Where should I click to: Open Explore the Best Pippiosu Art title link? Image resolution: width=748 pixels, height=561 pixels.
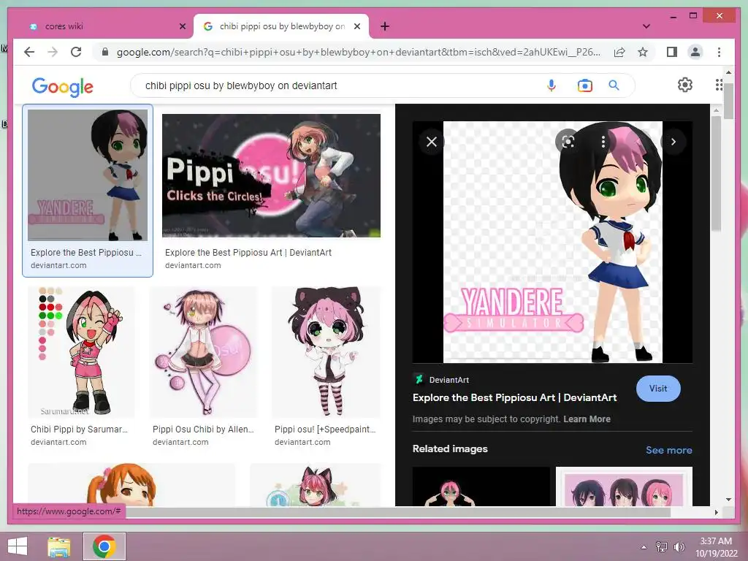(514, 397)
